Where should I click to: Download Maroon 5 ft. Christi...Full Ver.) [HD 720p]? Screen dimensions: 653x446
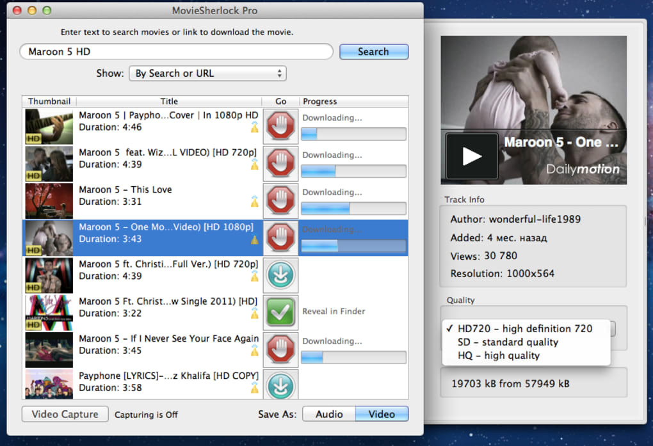280,275
